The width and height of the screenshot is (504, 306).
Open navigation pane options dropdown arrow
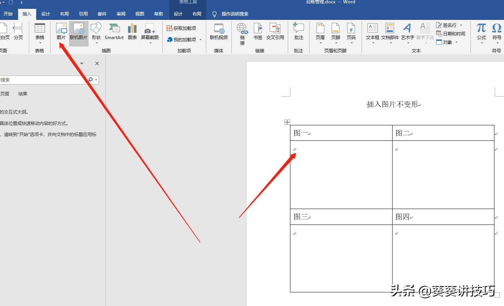click(x=82, y=63)
